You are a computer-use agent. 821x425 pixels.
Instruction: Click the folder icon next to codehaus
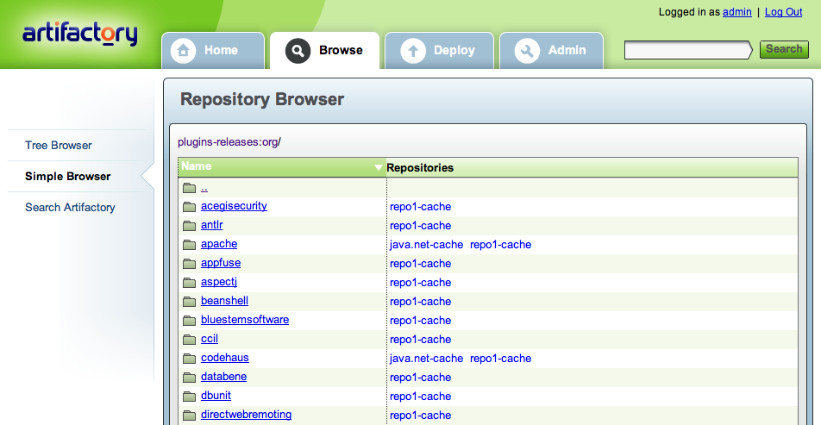tap(190, 359)
